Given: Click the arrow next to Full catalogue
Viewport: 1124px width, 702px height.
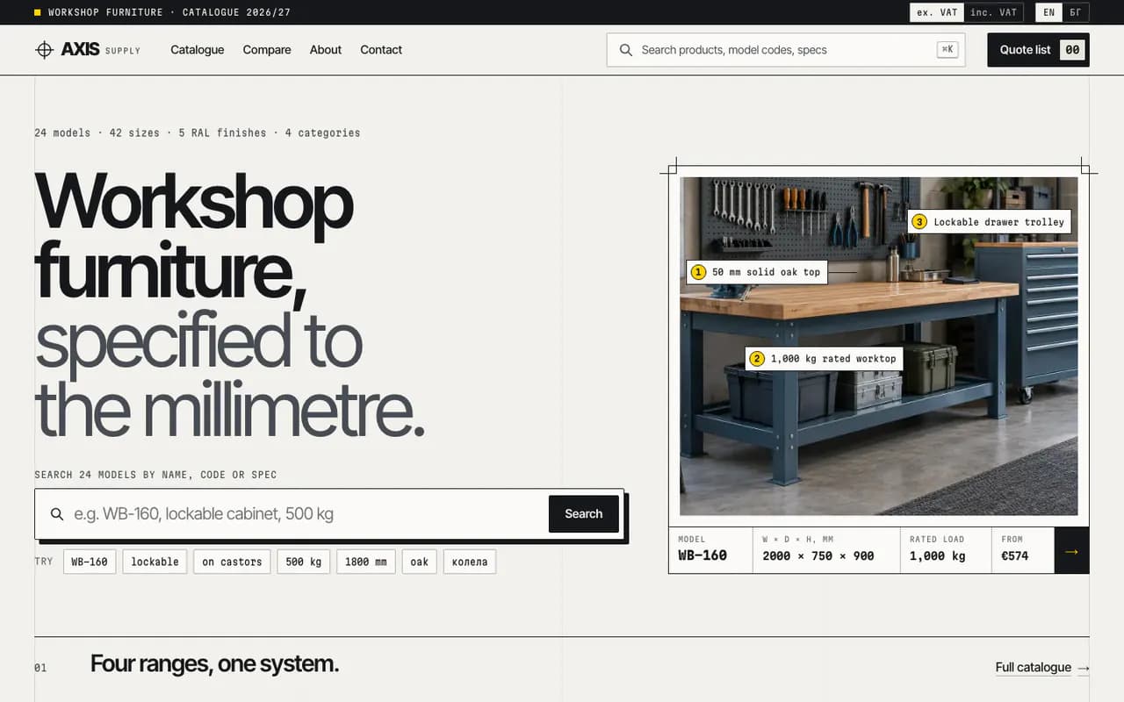Looking at the screenshot, I should (x=1084, y=668).
